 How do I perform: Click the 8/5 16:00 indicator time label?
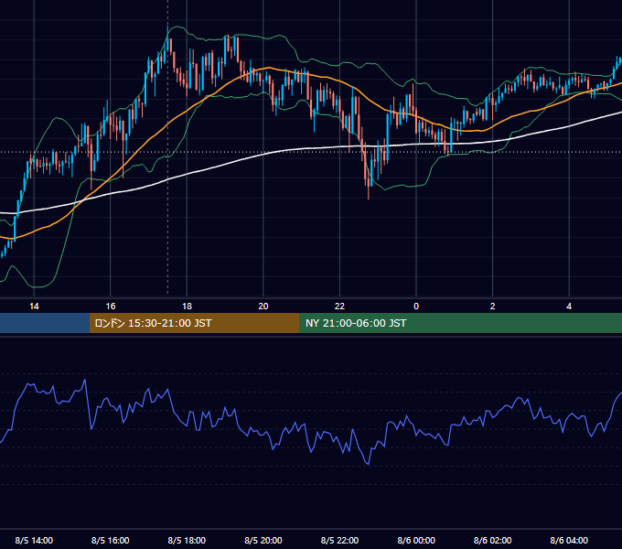pos(111,540)
